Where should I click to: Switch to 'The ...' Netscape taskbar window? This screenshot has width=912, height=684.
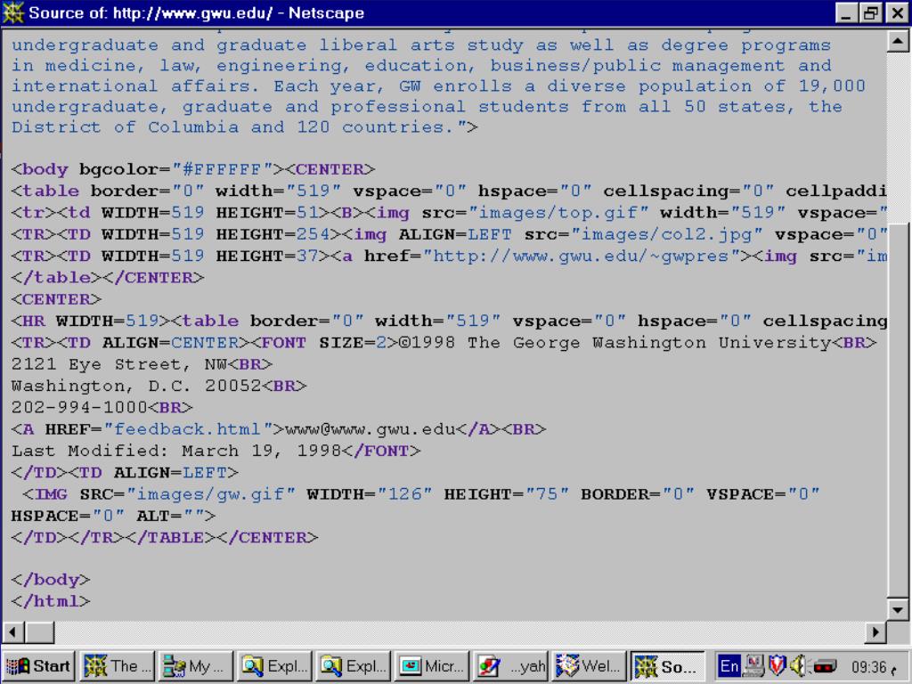[x=117, y=666]
